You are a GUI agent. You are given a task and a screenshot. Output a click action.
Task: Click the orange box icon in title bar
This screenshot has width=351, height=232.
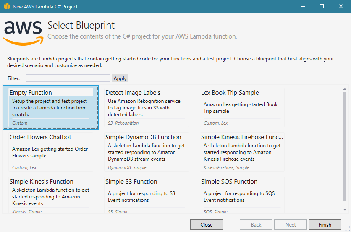pos(6,6)
